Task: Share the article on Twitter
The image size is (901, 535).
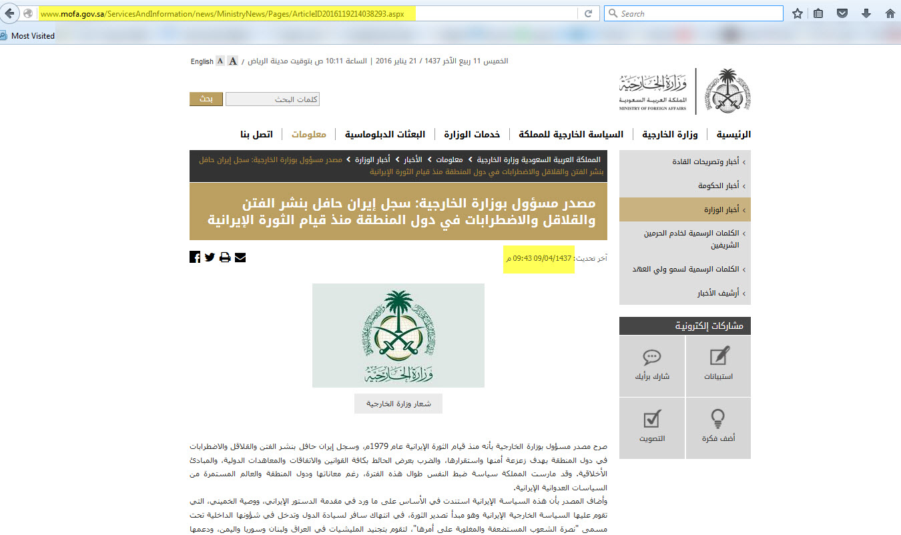Action: coord(210,257)
